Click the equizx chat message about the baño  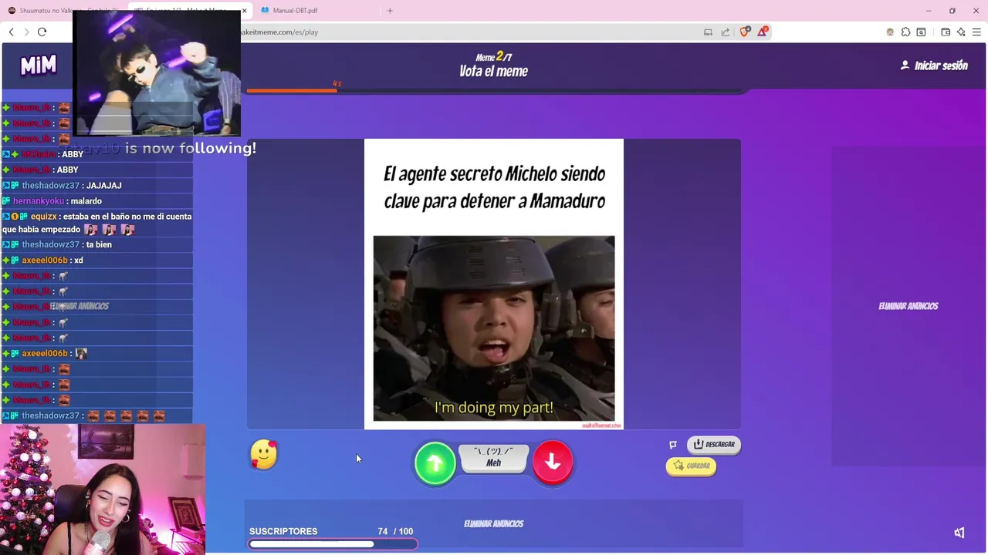click(96, 223)
